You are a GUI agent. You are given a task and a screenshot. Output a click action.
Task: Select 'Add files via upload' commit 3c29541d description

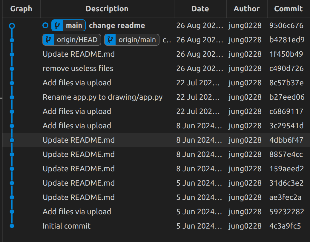[77, 126]
